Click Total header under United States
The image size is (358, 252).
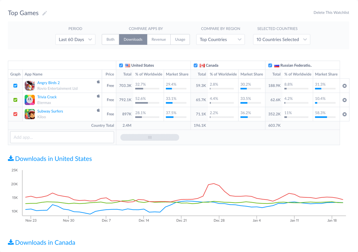tap(128, 74)
